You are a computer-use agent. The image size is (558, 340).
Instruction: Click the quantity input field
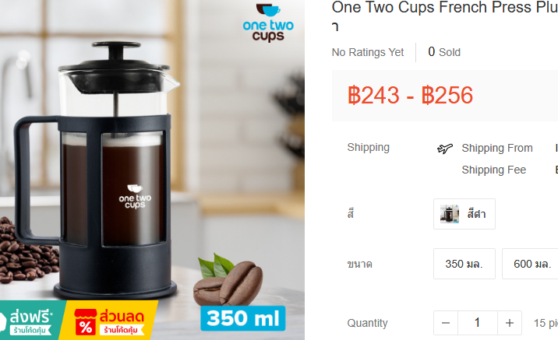point(477,323)
